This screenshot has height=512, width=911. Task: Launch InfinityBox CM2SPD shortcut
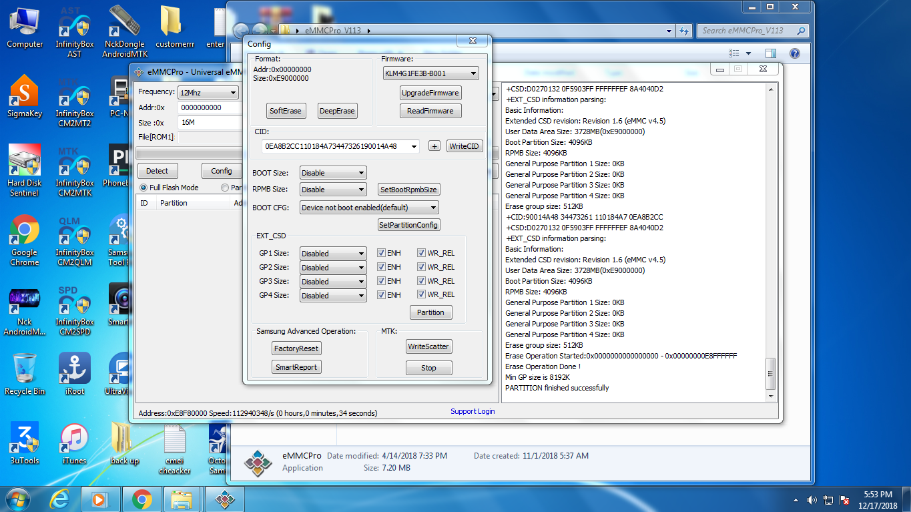click(74, 310)
